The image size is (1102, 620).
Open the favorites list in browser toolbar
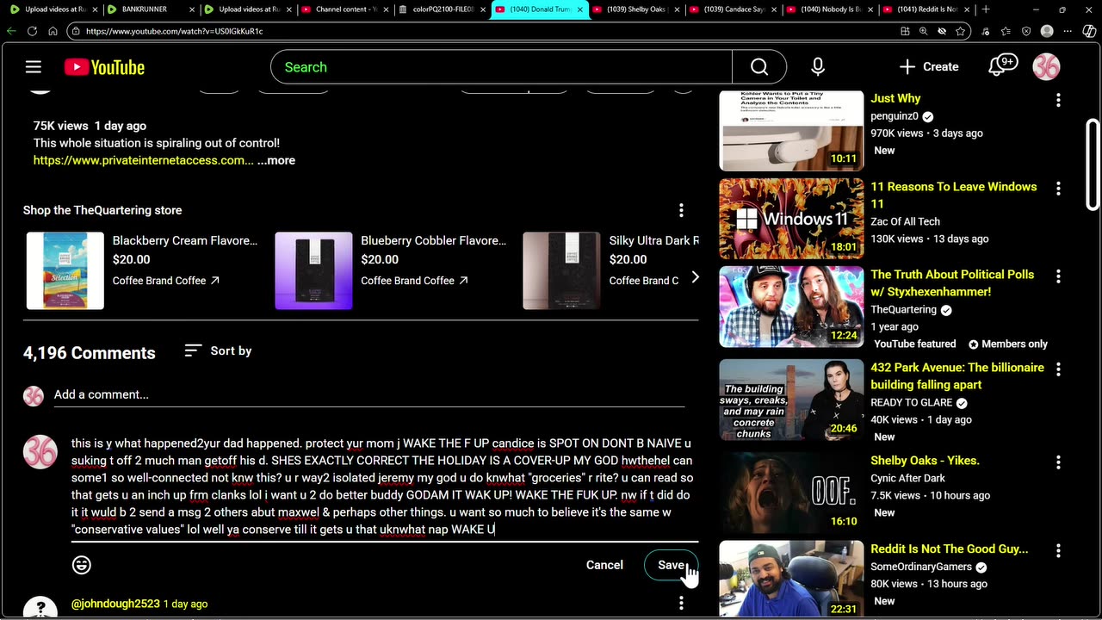1006,31
